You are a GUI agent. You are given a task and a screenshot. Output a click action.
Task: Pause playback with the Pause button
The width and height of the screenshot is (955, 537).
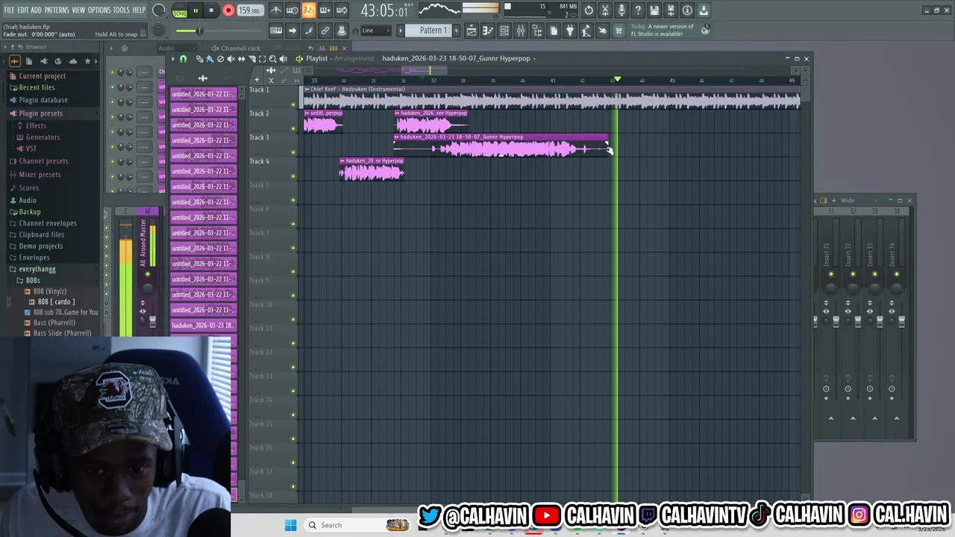click(x=195, y=10)
